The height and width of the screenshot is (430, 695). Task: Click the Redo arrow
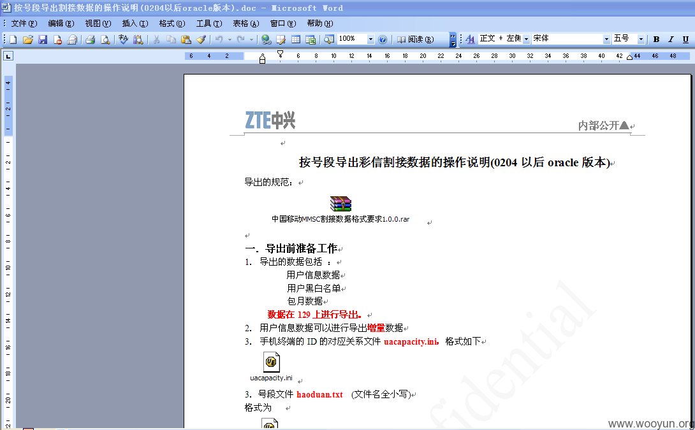coord(240,39)
